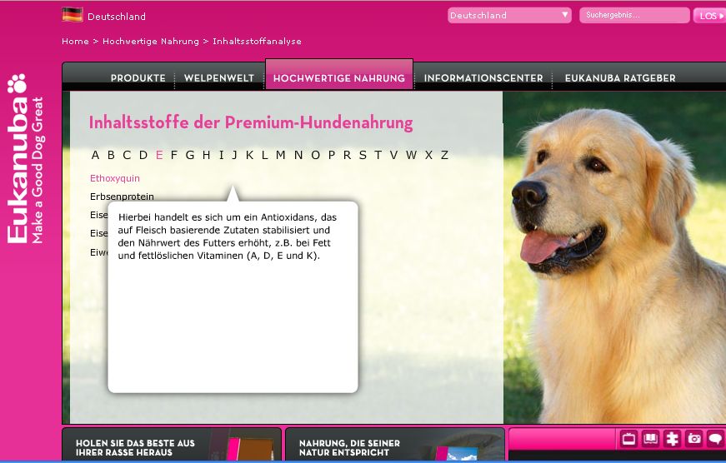
Task: Open the WELPENWELT menu tab
Action: [x=219, y=78]
